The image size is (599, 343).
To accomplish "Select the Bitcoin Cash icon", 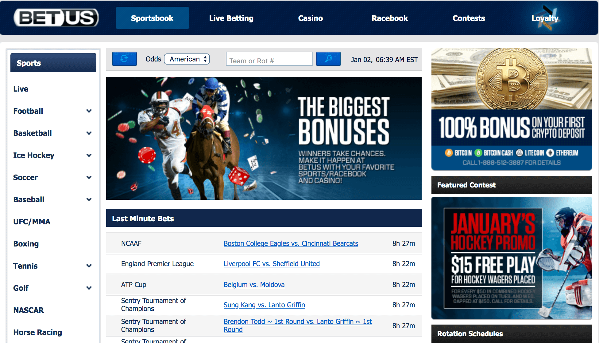I will pyautogui.click(x=478, y=153).
